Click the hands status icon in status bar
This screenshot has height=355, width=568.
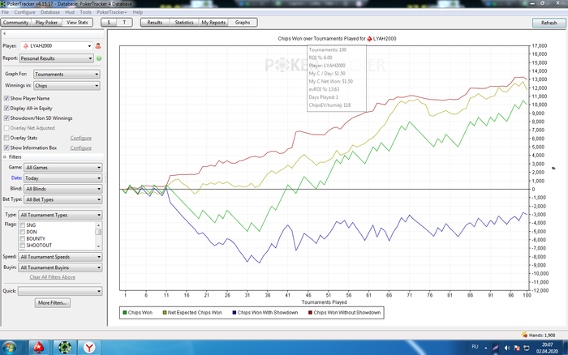tap(524, 335)
